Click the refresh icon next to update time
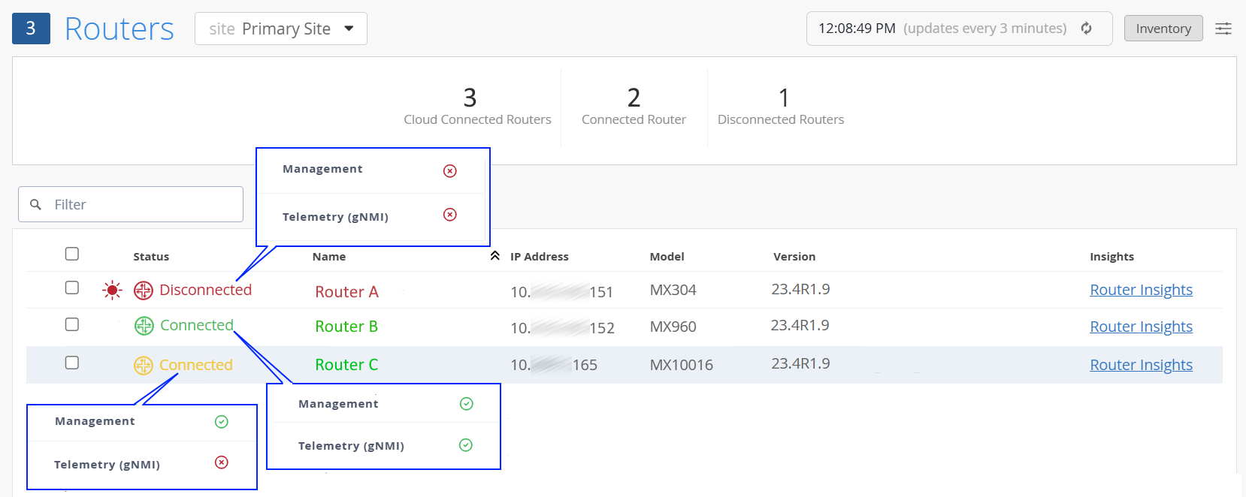Image resolution: width=1246 pixels, height=497 pixels. pos(1086,29)
